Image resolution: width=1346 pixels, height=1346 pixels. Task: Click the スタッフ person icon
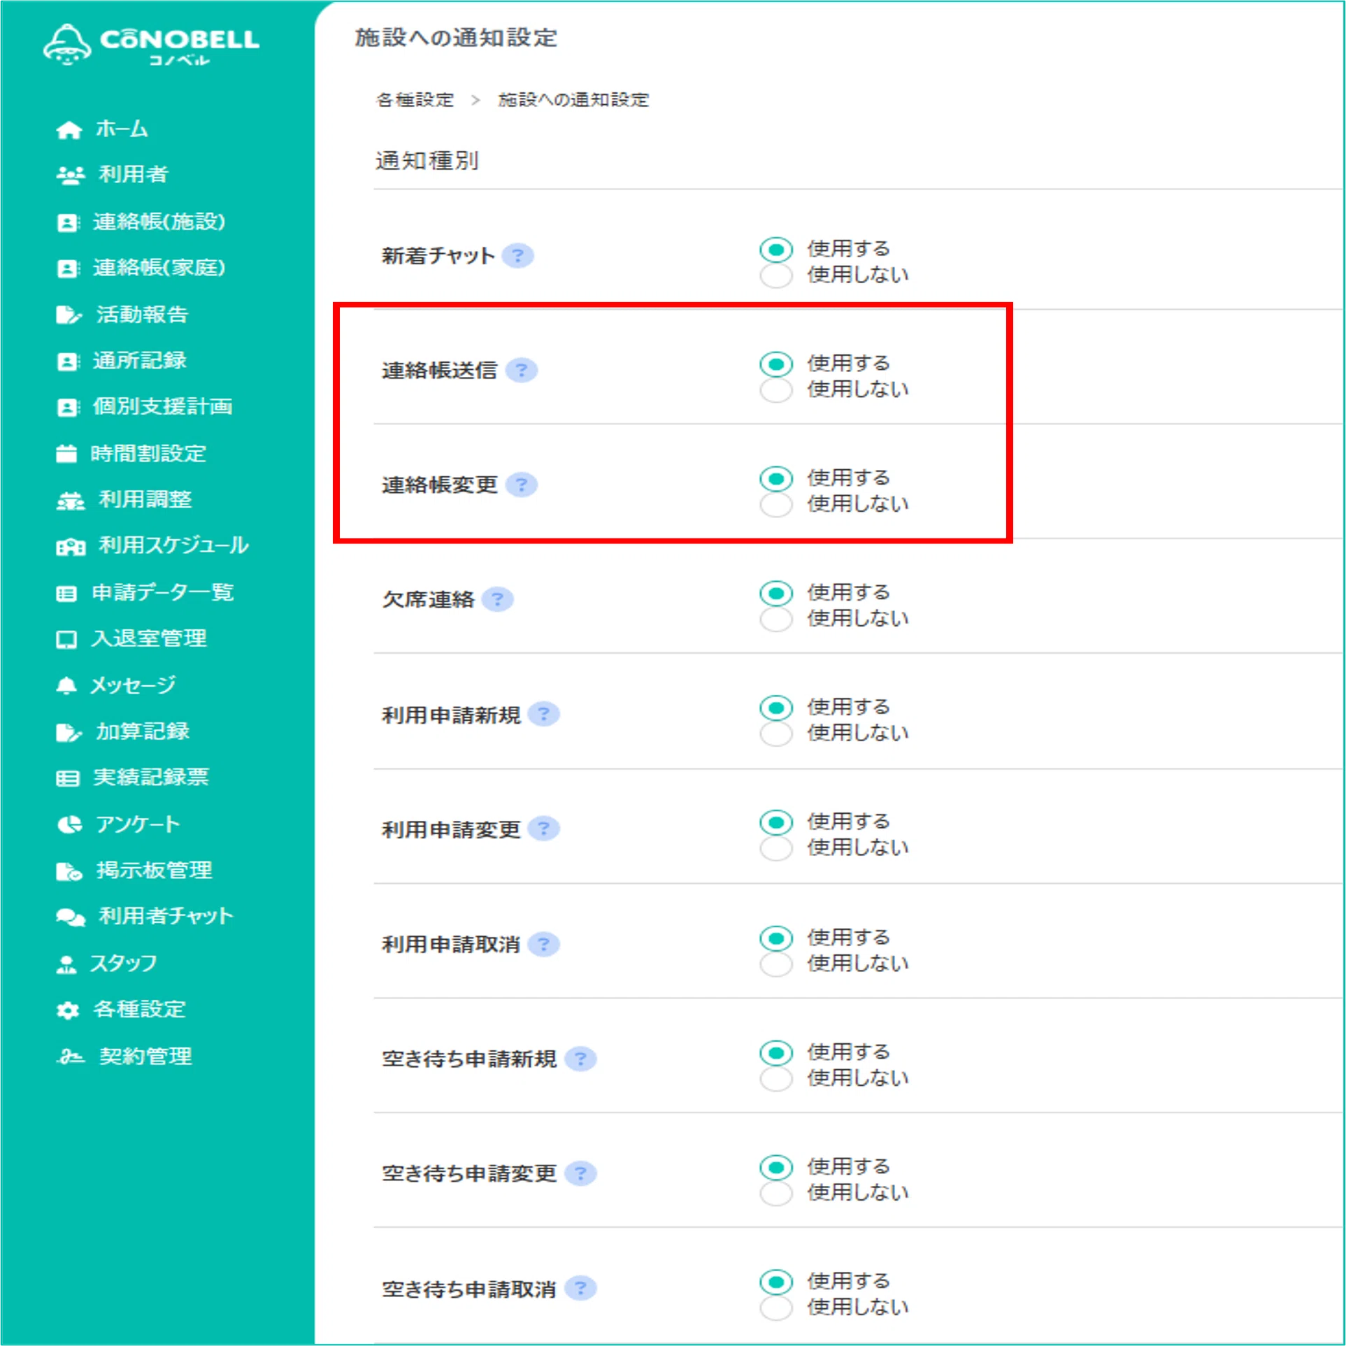(x=66, y=964)
